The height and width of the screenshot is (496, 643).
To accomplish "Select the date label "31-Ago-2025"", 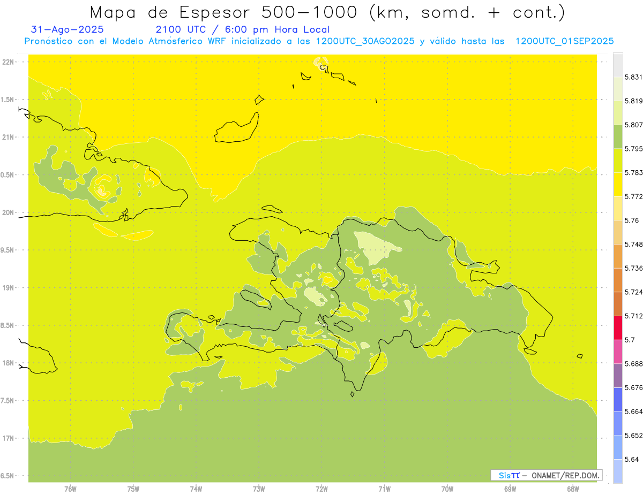I will tap(68, 30).
